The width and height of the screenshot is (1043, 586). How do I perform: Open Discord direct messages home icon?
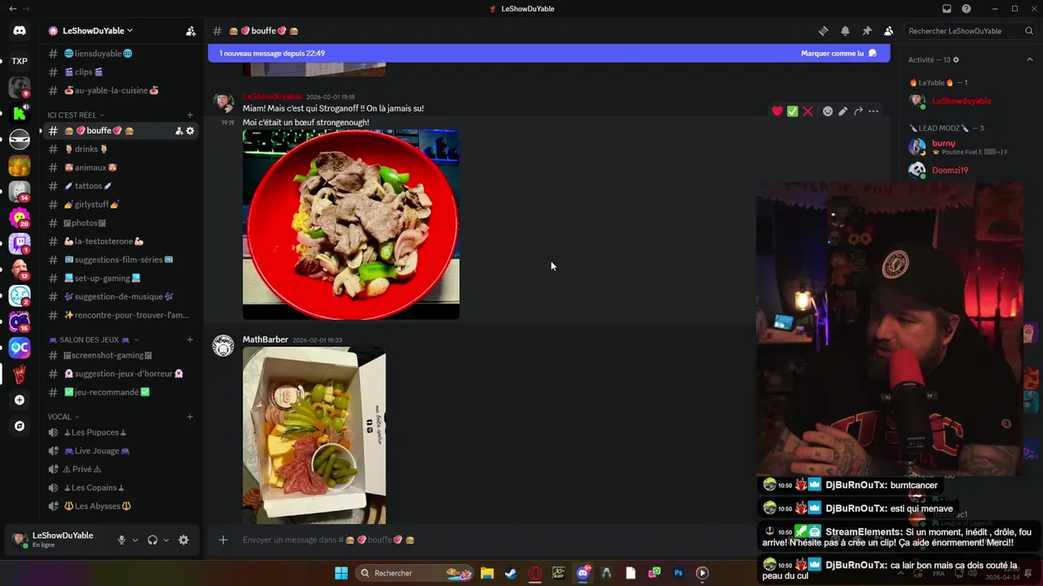coord(20,31)
